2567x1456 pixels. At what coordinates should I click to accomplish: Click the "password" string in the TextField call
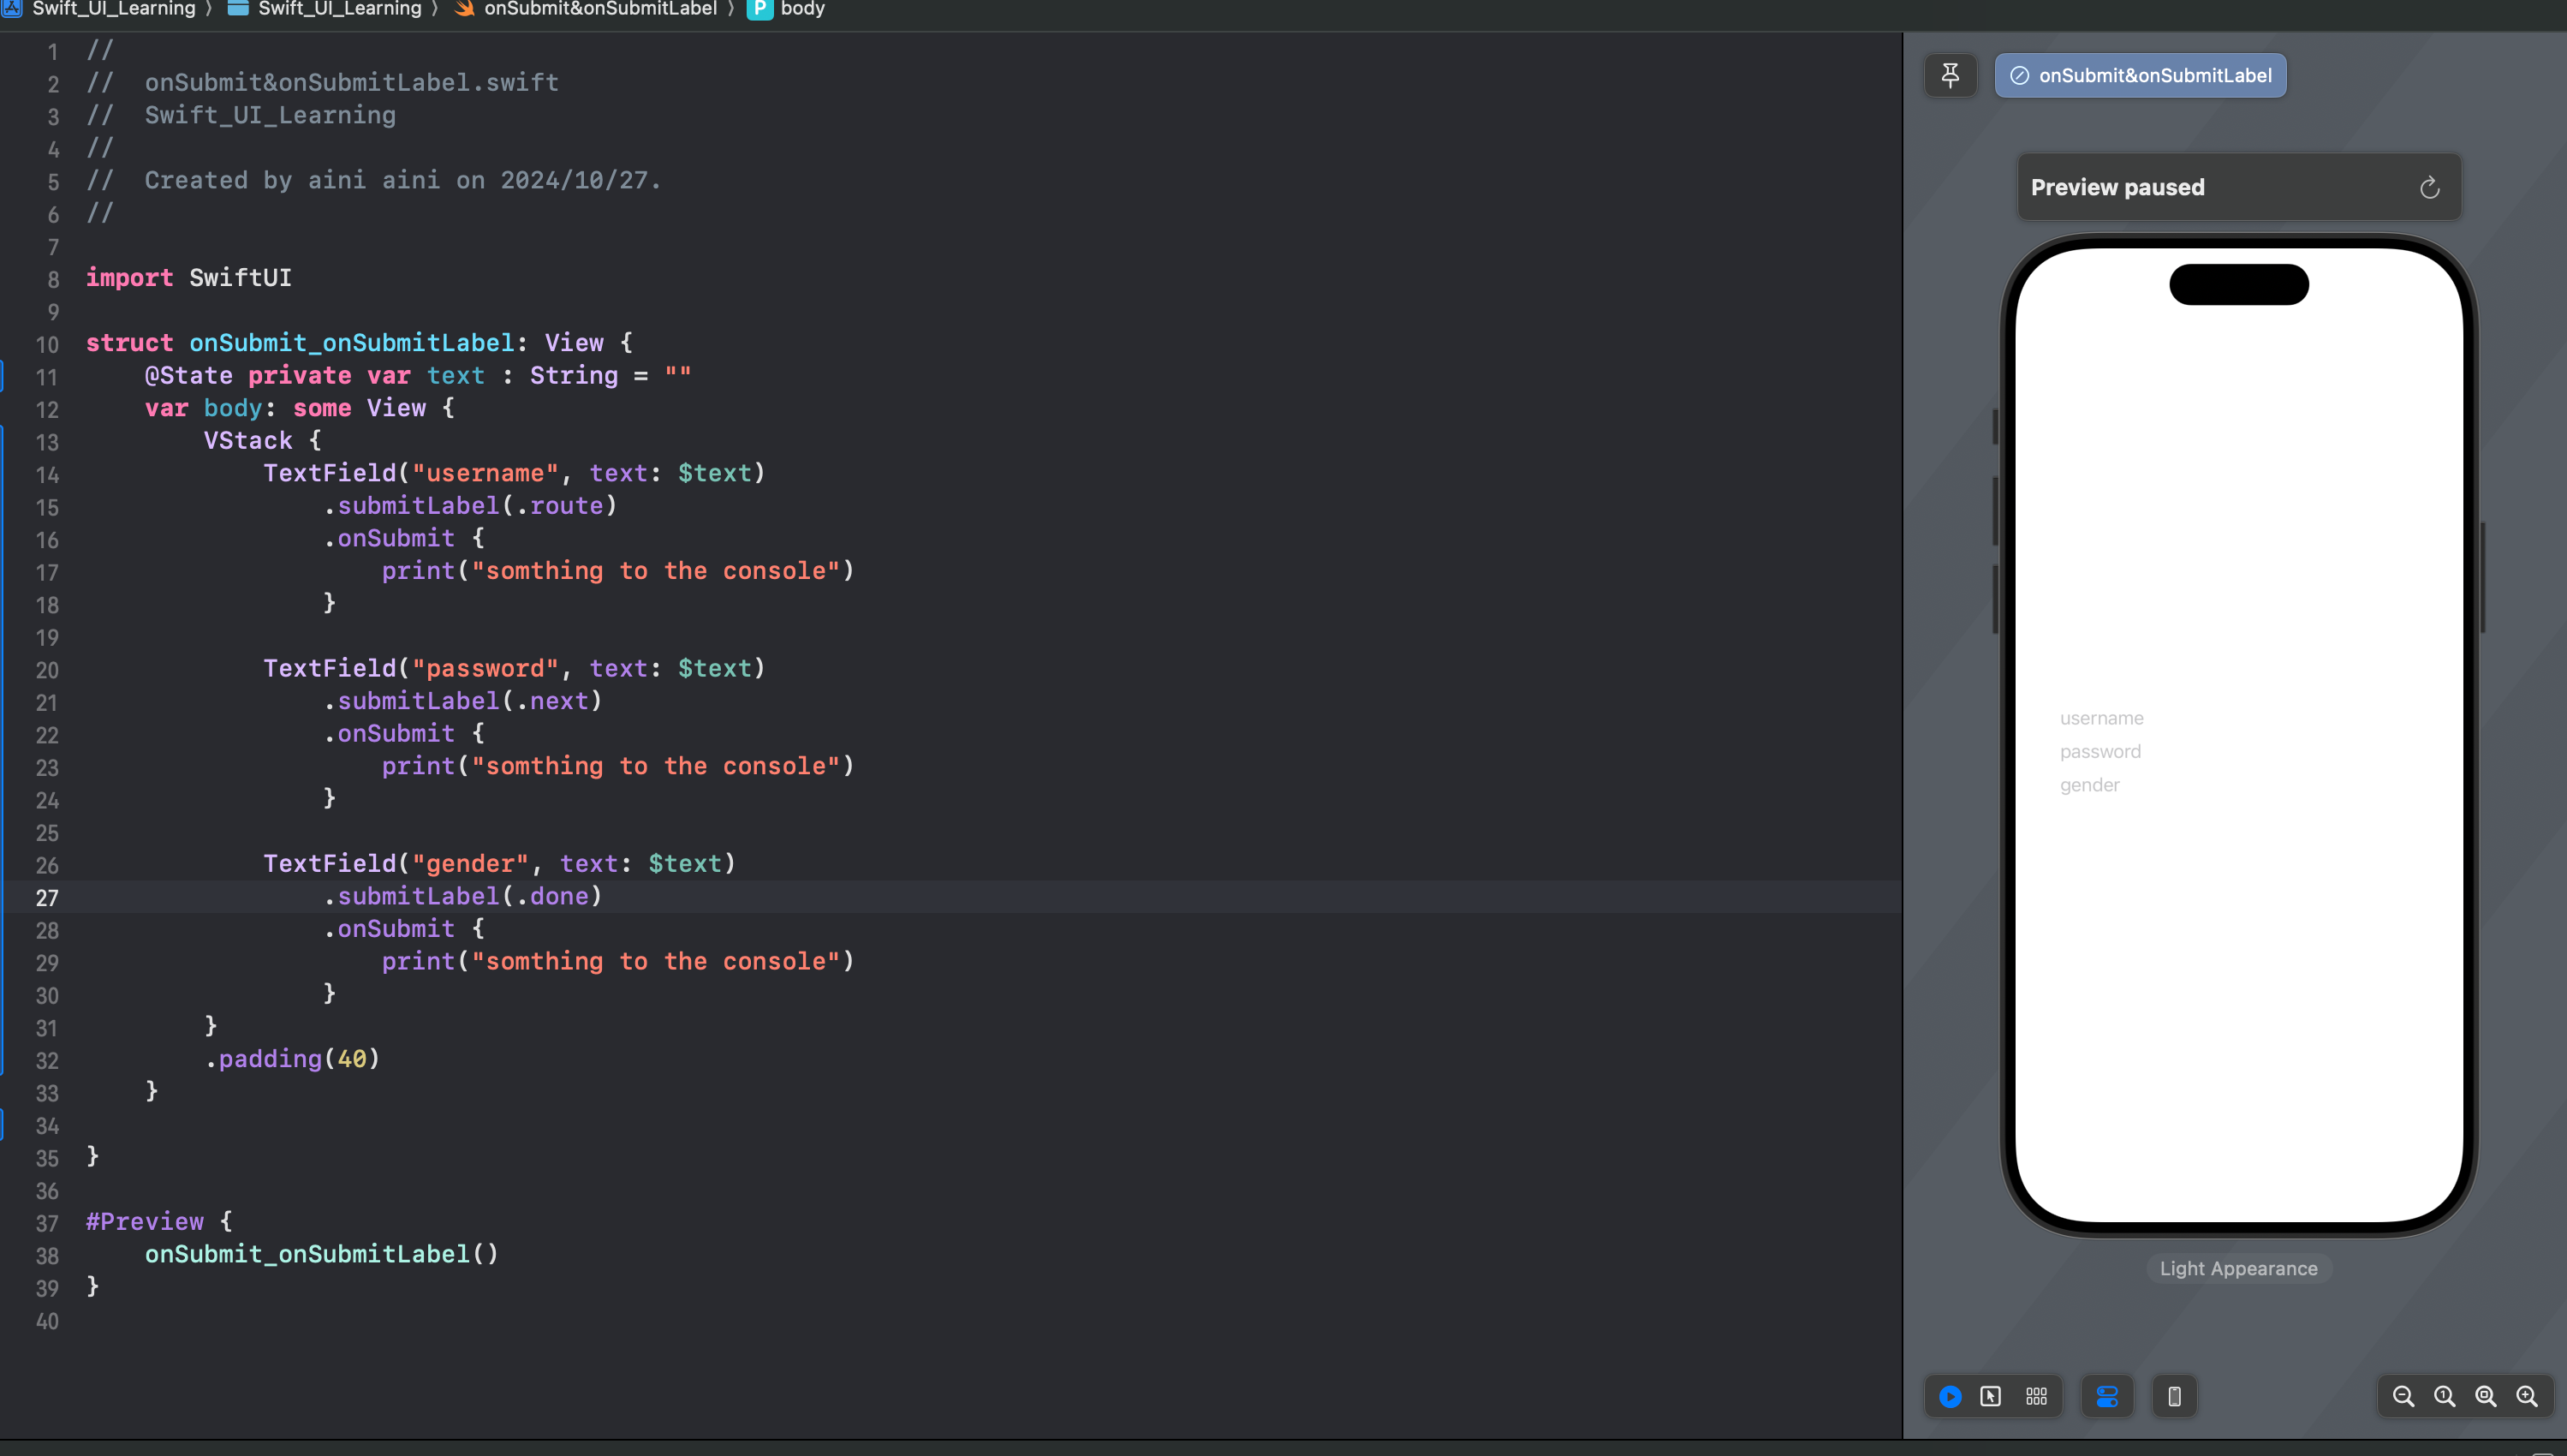485,667
